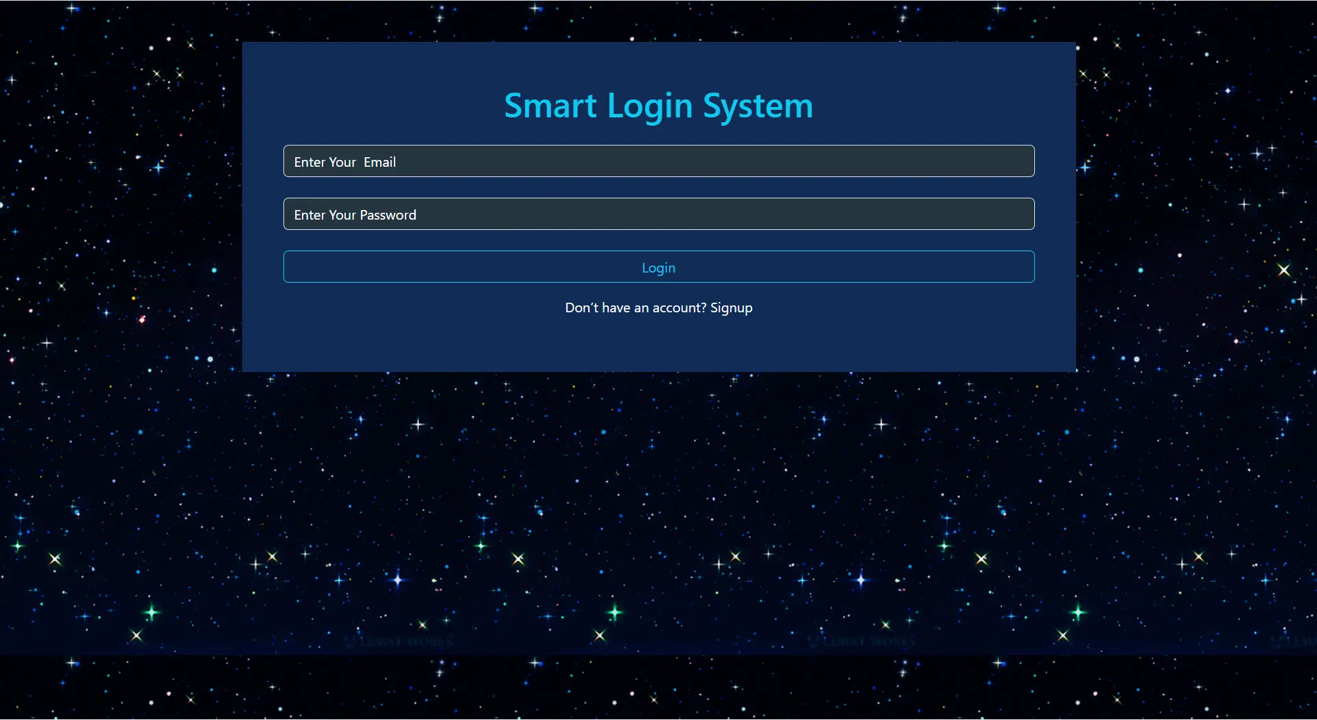Click the Smart Login System heading

658,106
